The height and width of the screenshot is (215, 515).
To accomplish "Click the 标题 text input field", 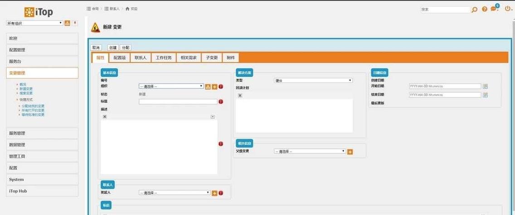I will point(178,102).
